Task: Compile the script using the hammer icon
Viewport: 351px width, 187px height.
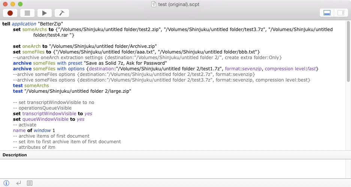Action: [62, 13]
